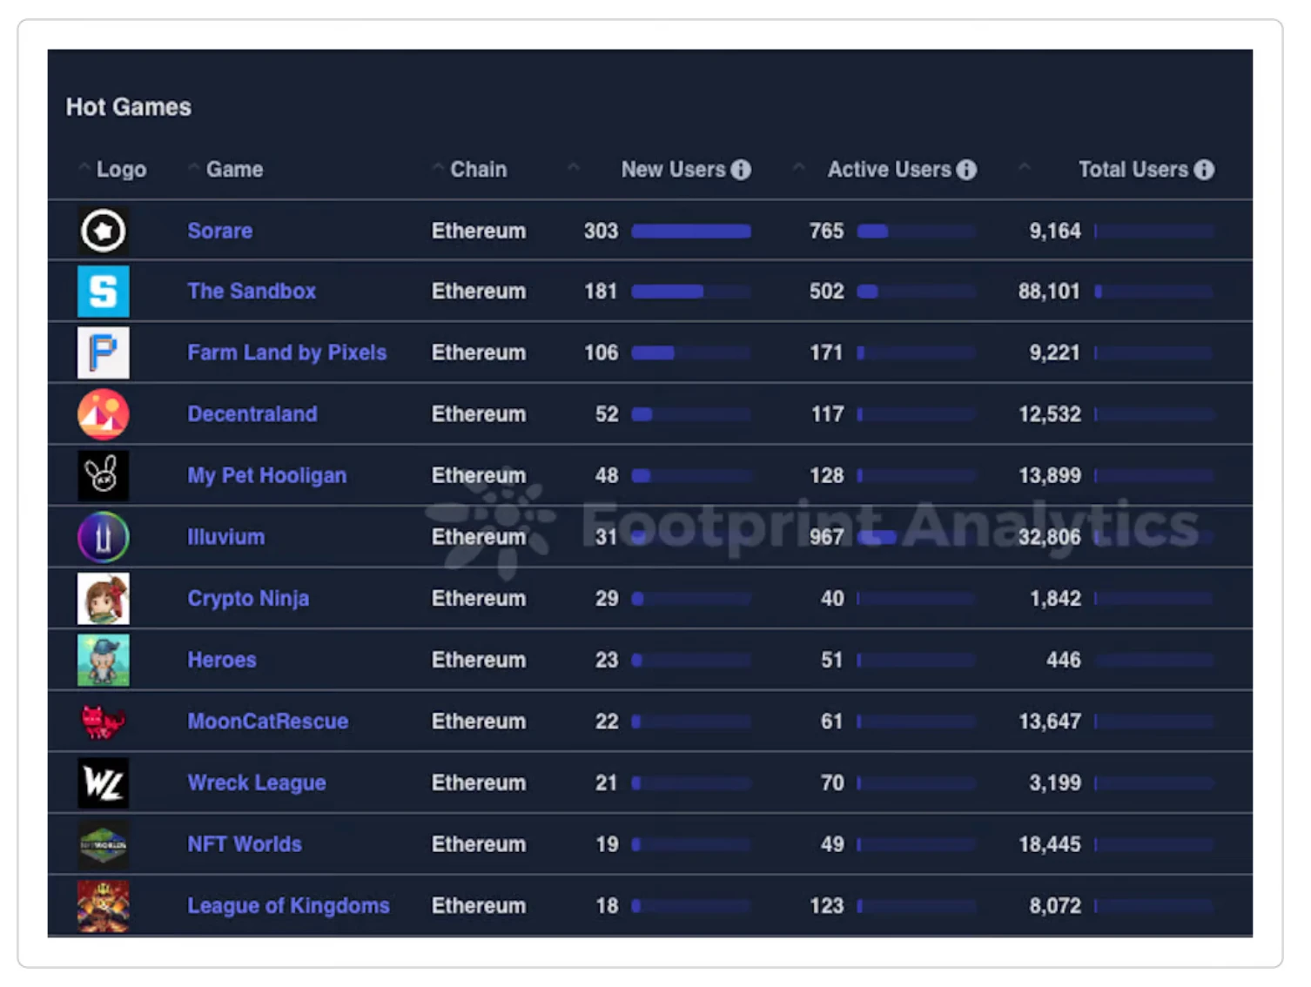The width and height of the screenshot is (1311, 987).
Task: Click the Sorare New Users progress bar
Action: click(x=691, y=231)
